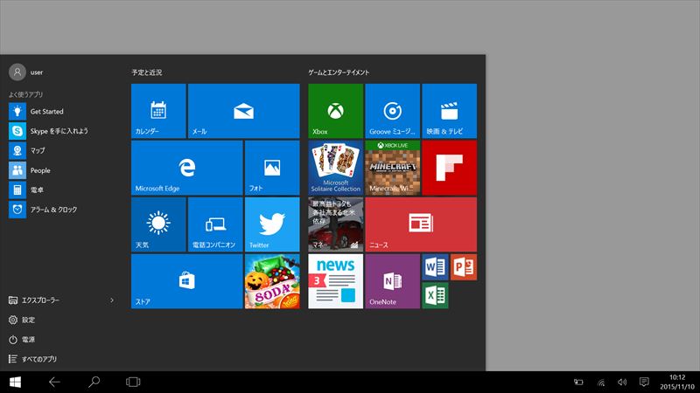The height and width of the screenshot is (393, 700).
Task: Launch the Microsoft Edge tile
Action: pos(187,168)
